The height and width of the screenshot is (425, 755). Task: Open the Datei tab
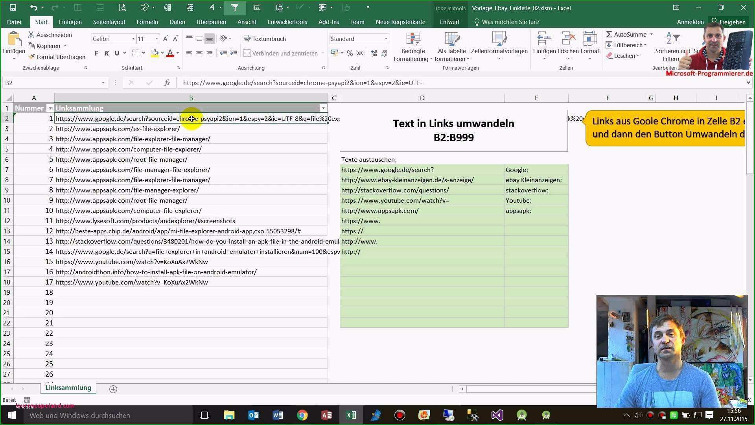[14, 22]
